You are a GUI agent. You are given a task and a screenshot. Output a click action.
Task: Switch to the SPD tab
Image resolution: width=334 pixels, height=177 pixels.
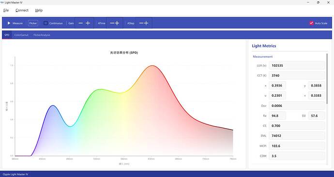point(7,35)
